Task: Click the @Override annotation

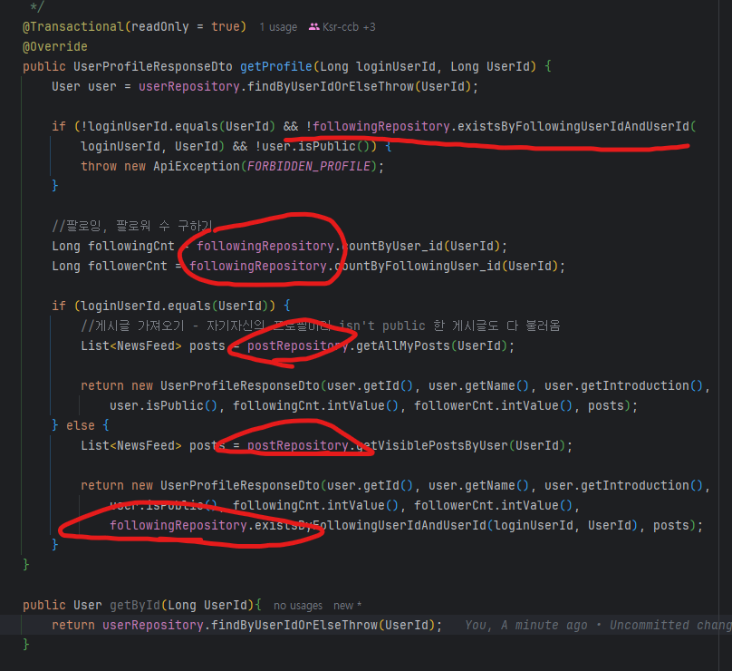Action: coord(55,47)
